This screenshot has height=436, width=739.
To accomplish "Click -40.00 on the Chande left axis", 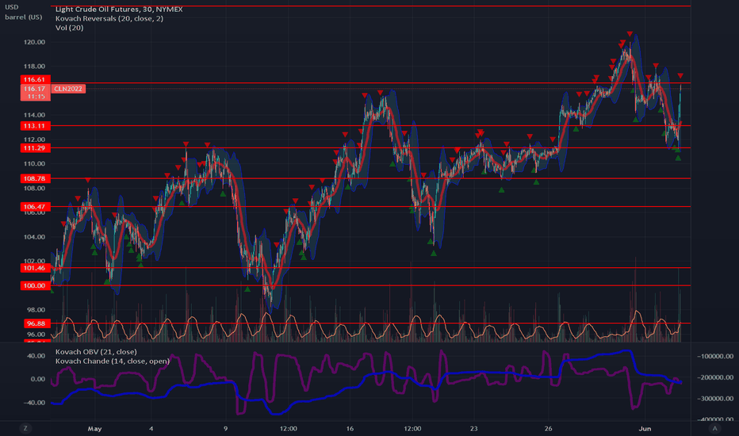I will pyautogui.click(x=34, y=403).
